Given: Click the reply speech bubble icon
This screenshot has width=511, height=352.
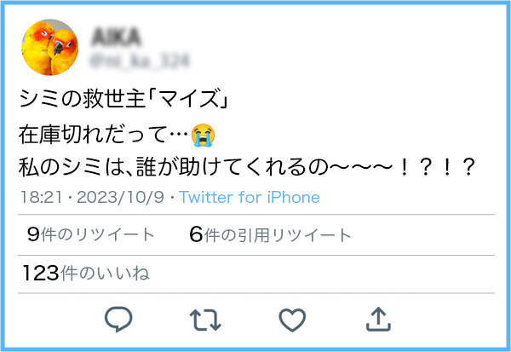Looking at the screenshot, I should pyautogui.click(x=118, y=320).
